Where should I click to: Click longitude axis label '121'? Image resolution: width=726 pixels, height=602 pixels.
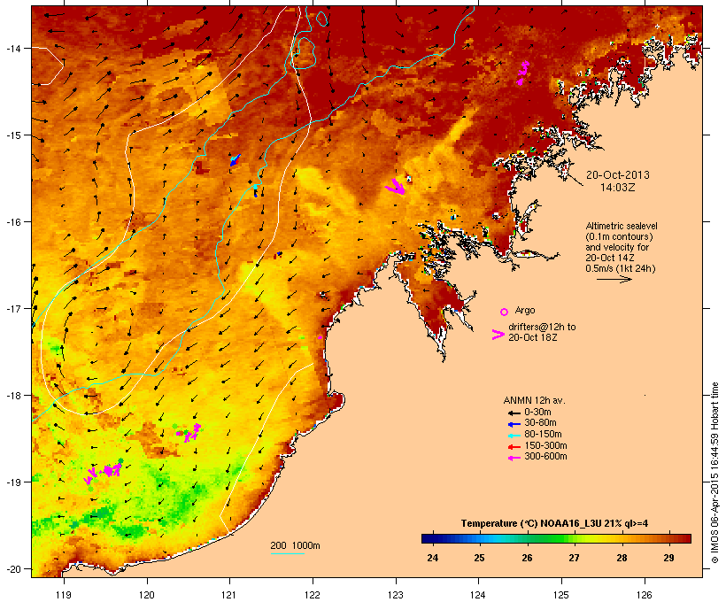(229, 595)
